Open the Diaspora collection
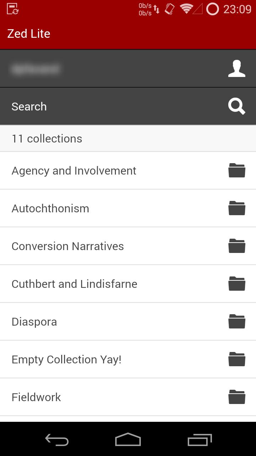The width and height of the screenshot is (256, 456). click(34, 322)
